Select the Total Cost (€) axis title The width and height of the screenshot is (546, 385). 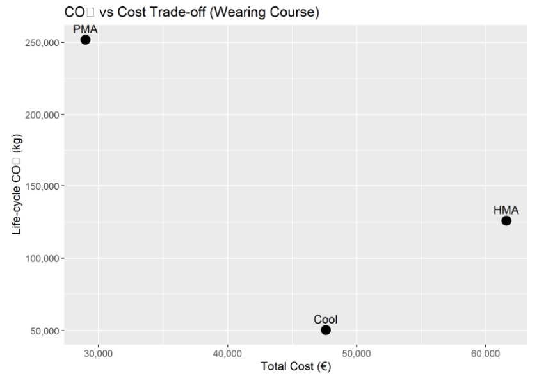tap(296, 366)
